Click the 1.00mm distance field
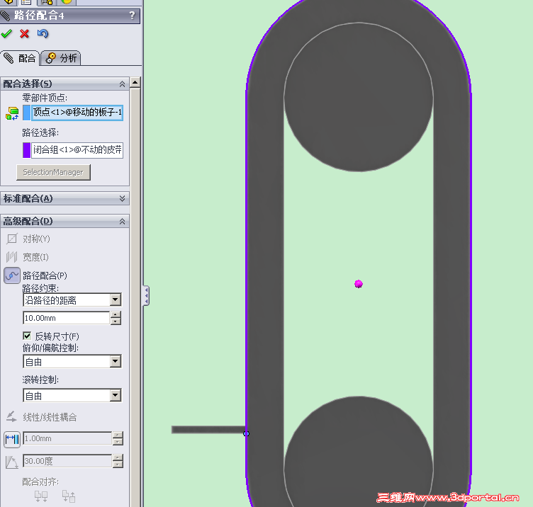The height and width of the screenshot is (507, 533). coord(67,438)
